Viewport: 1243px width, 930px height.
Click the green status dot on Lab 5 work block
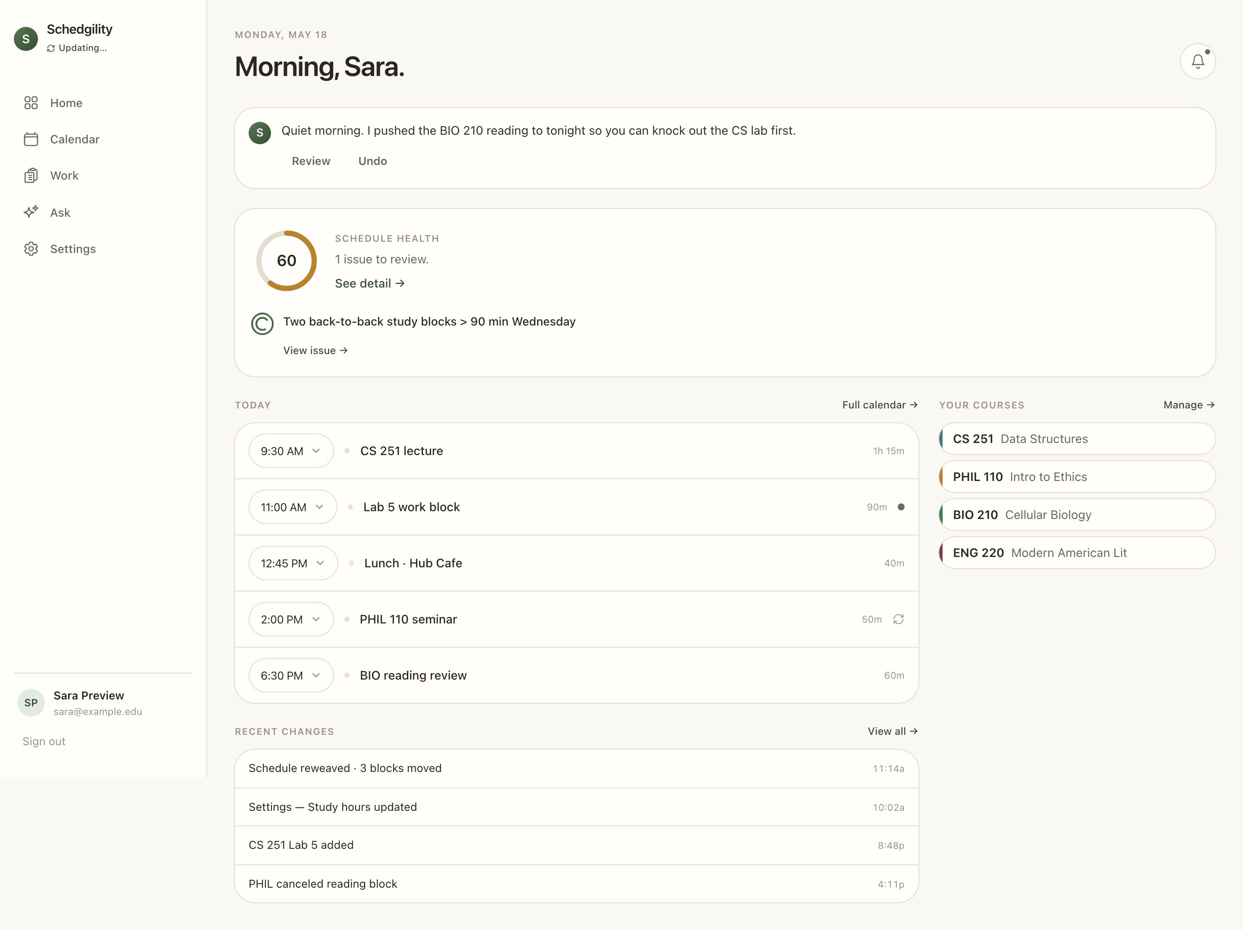tap(901, 506)
